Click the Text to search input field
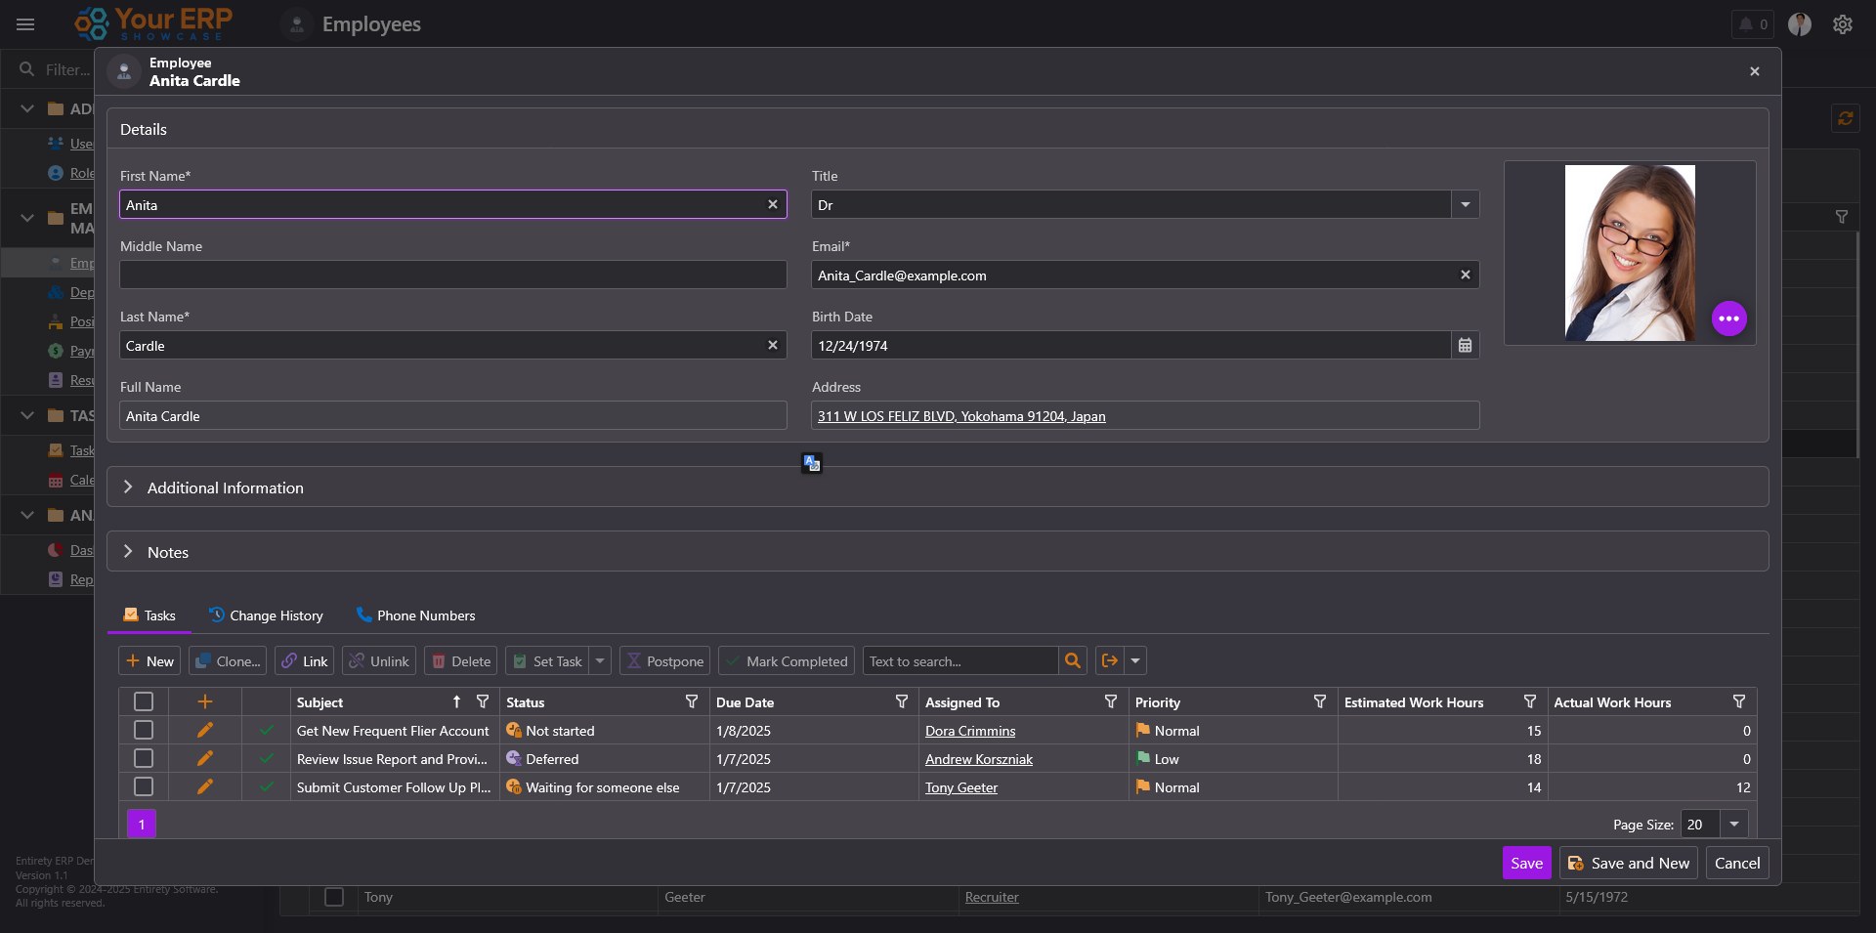The width and height of the screenshot is (1876, 933). click(959, 661)
